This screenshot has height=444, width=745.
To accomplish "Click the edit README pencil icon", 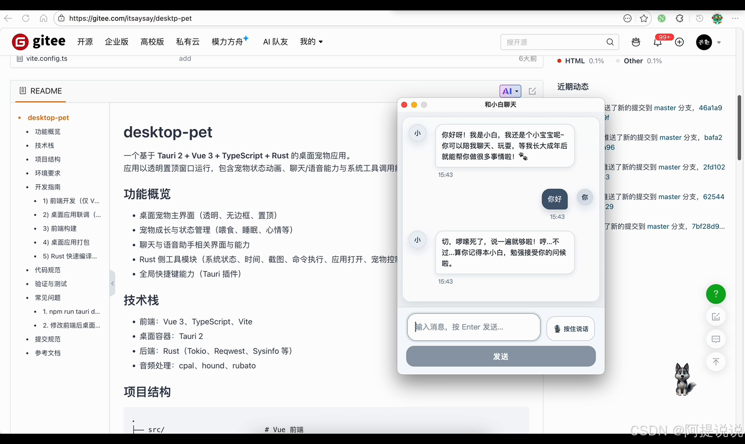I will 532,91.
